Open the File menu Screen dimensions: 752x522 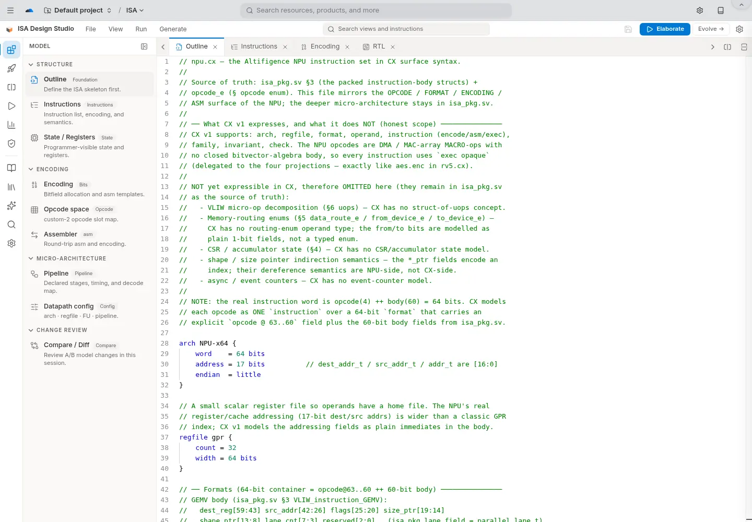(x=91, y=29)
